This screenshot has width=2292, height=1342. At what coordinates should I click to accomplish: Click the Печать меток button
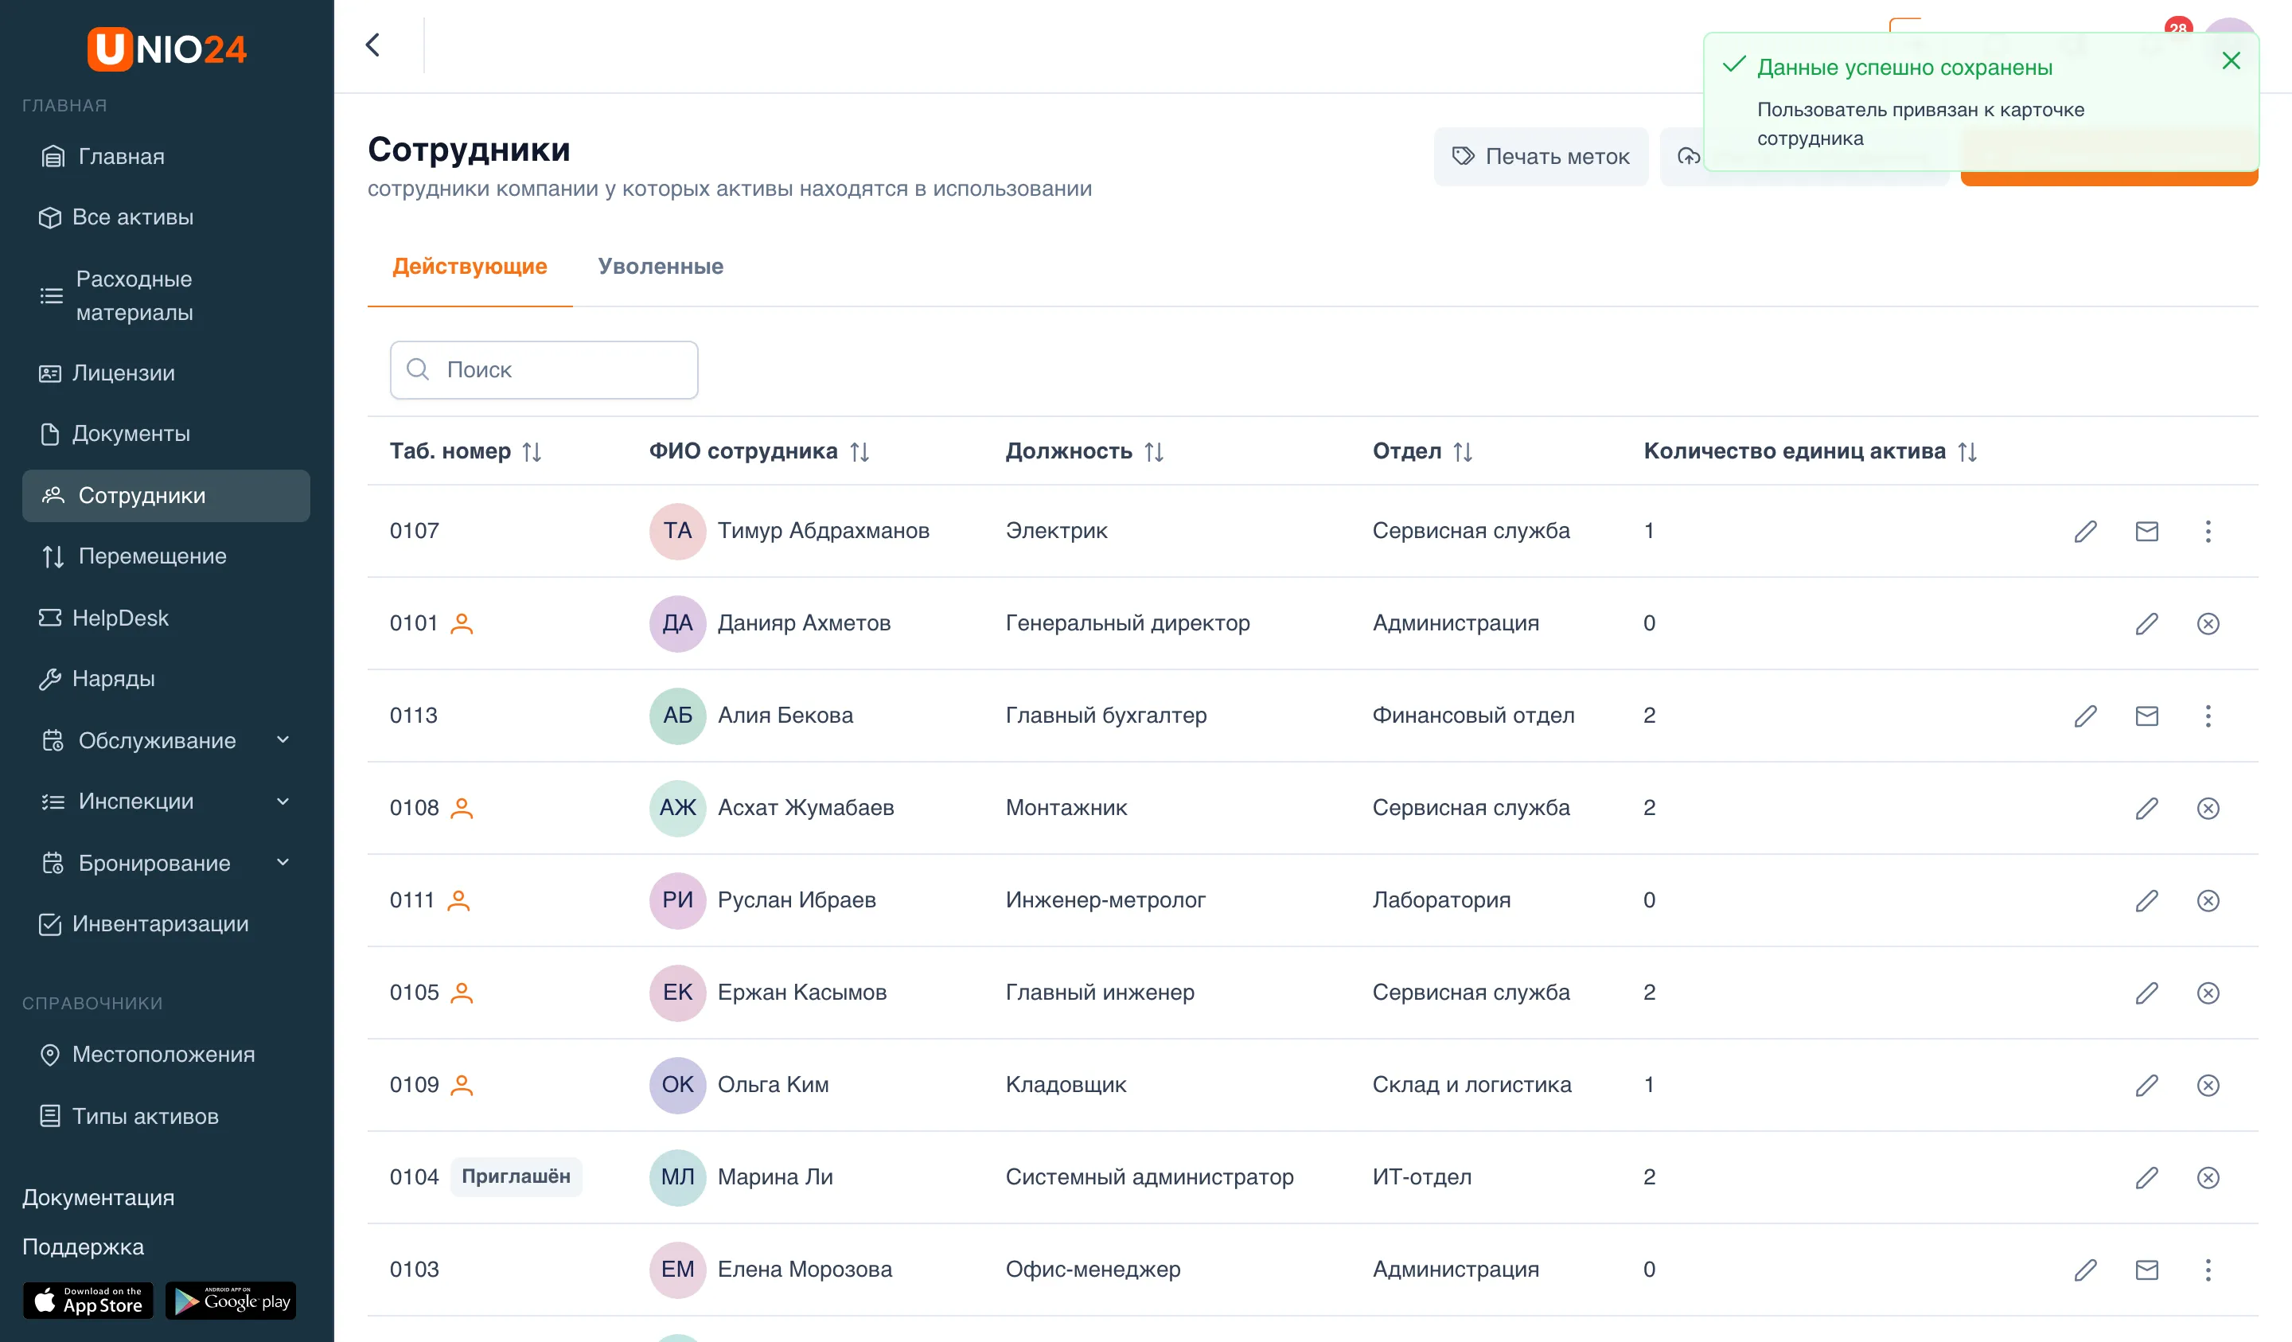pos(1541,157)
